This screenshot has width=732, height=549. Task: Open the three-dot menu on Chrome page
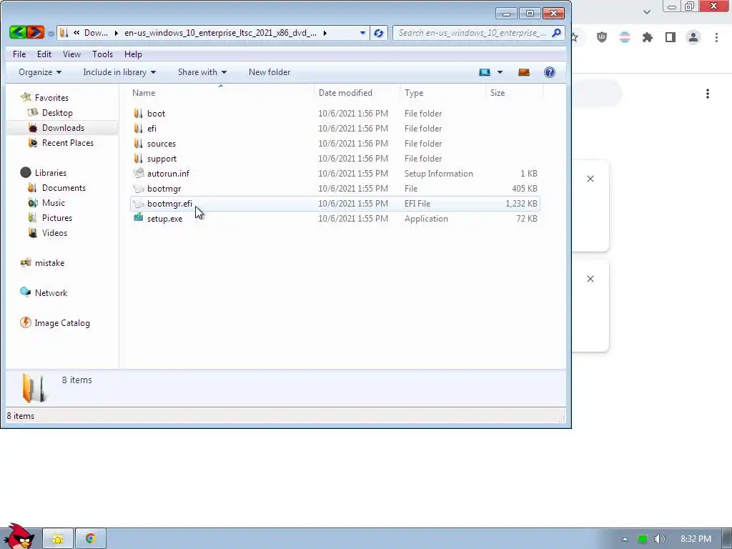point(708,94)
